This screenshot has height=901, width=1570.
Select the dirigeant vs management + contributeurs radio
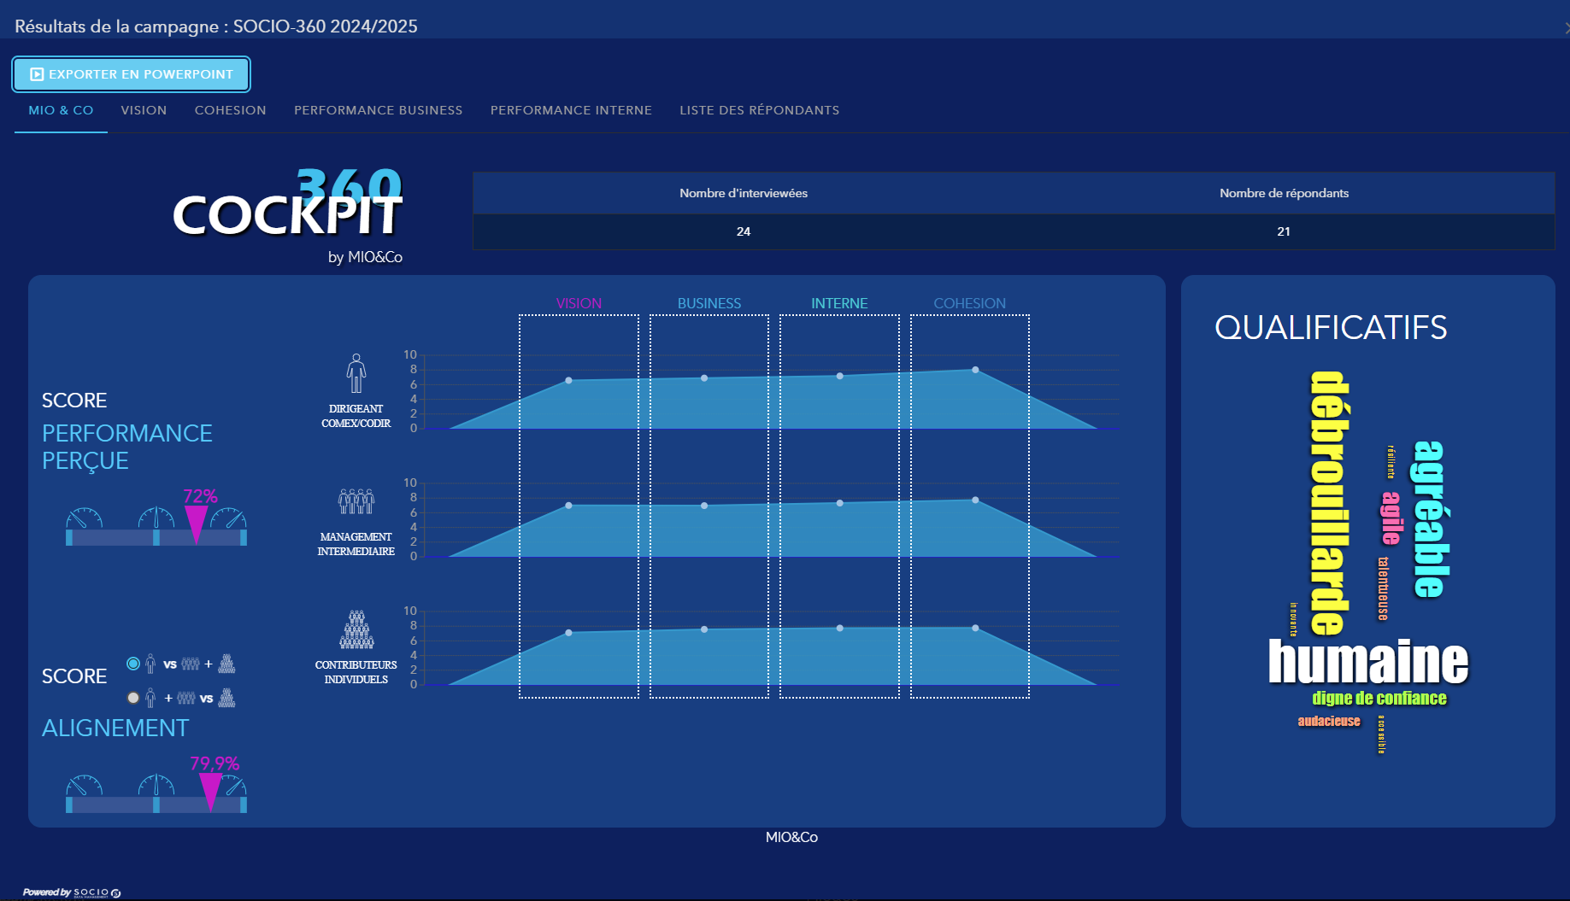pos(133,664)
